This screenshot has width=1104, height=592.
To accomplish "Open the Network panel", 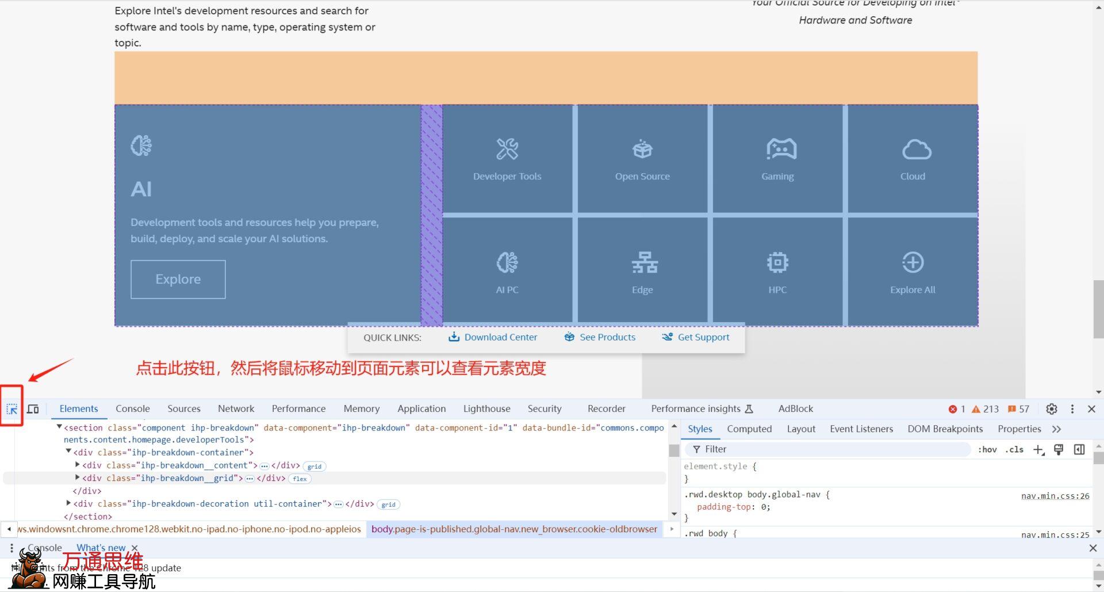I will point(236,408).
